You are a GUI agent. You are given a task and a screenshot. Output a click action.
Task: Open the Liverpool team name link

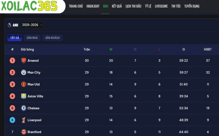click(x=34, y=120)
